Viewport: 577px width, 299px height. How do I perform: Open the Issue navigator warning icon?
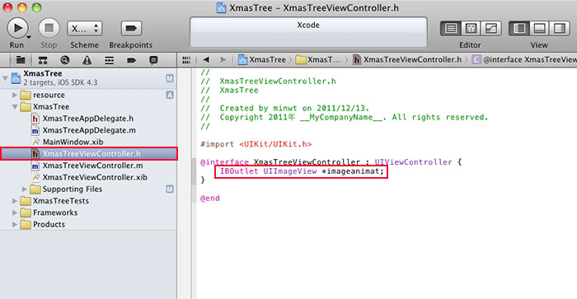[x=87, y=60]
